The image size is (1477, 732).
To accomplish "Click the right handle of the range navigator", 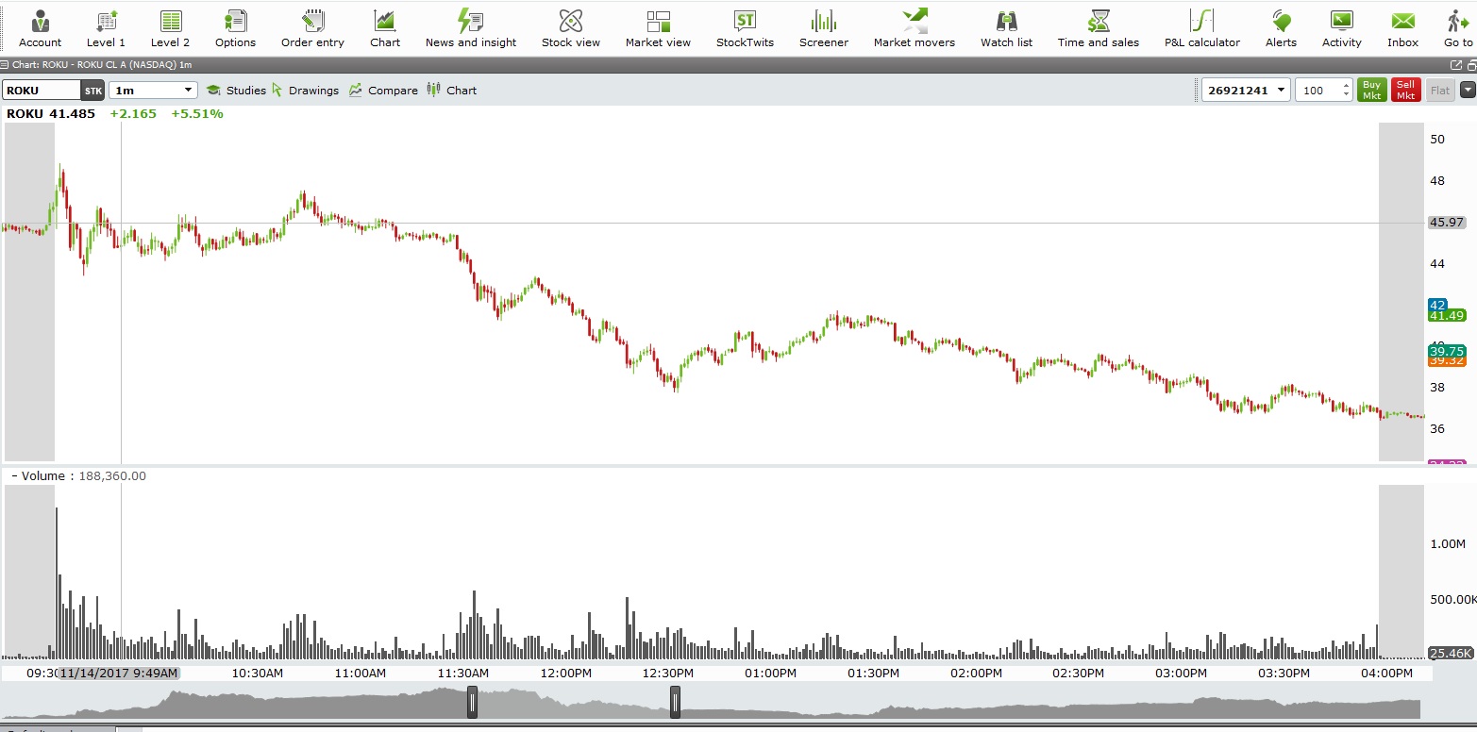I will coord(675,703).
